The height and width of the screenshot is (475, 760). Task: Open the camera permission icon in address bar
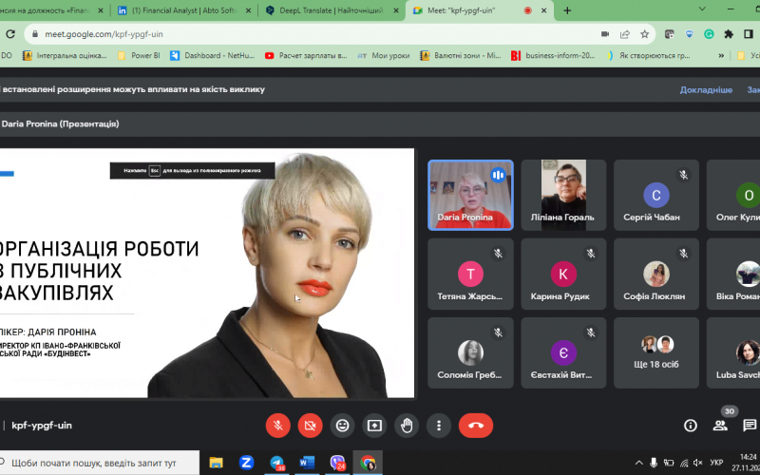click(x=605, y=34)
